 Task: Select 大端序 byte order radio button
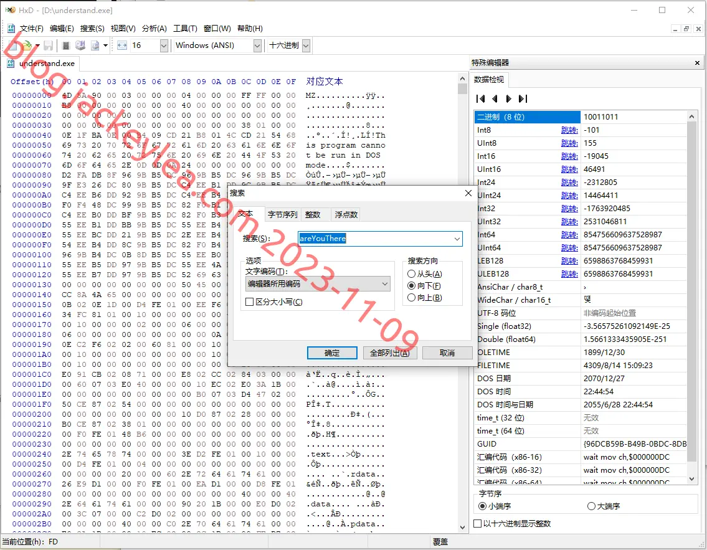(592, 506)
